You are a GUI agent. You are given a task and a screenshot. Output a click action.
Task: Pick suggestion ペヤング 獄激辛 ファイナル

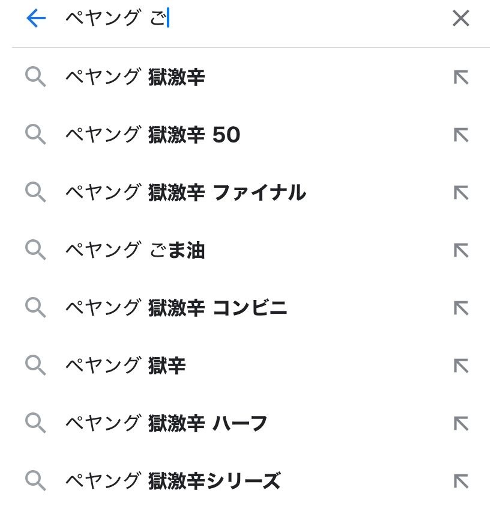click(x=185, y=193)
